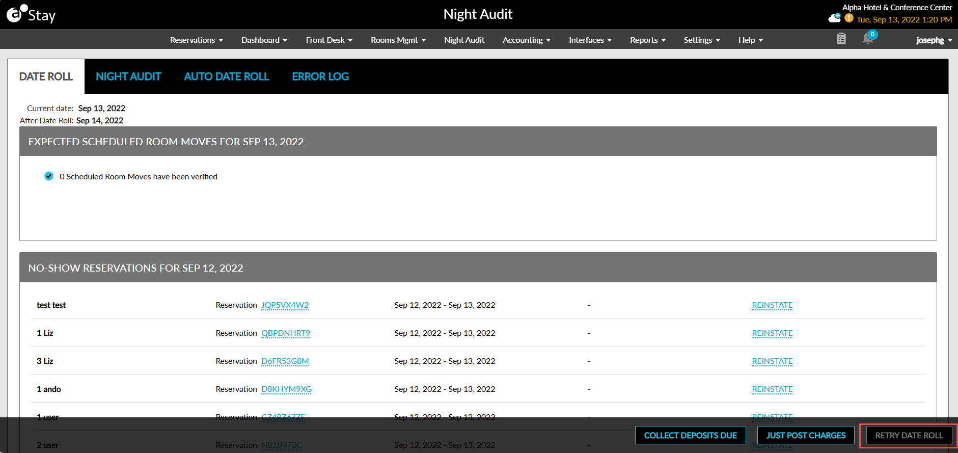Image resolution: width=958 pixels, height=453 pixels.
Task: Open reservation JQP5VX4W2
Action: point(285,305)
